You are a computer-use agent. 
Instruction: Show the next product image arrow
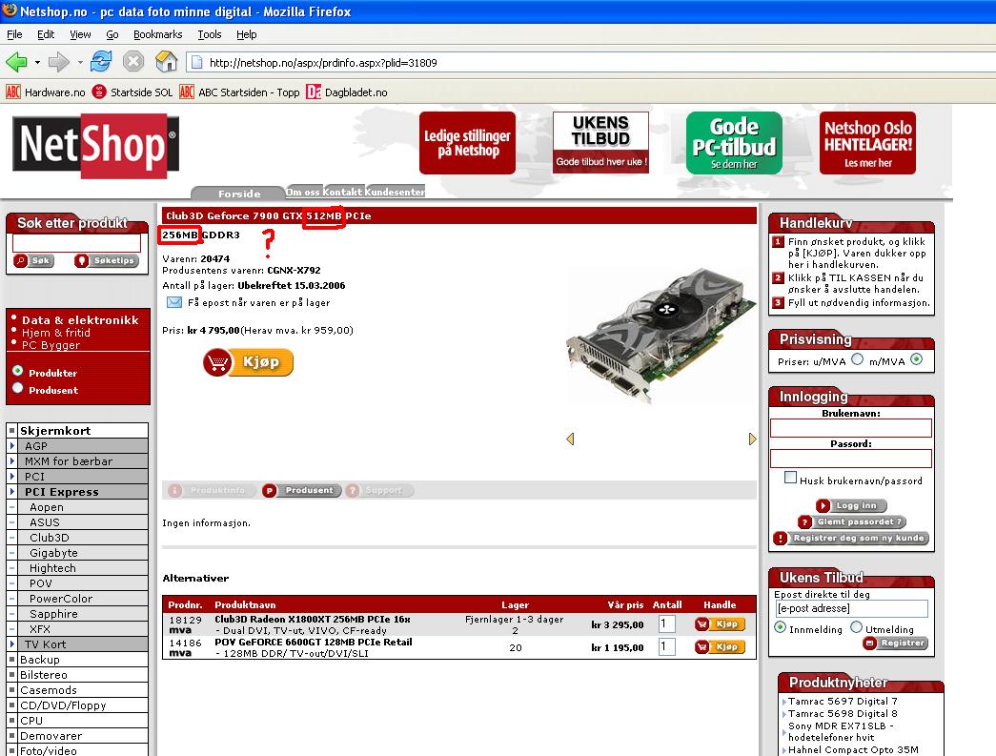753,439
